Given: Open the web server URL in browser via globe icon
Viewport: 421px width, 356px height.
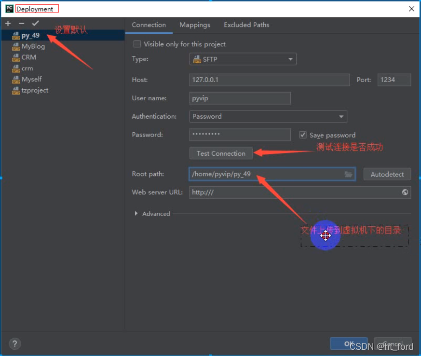Looking at the screenshot, I should click(x=405, y=192).
